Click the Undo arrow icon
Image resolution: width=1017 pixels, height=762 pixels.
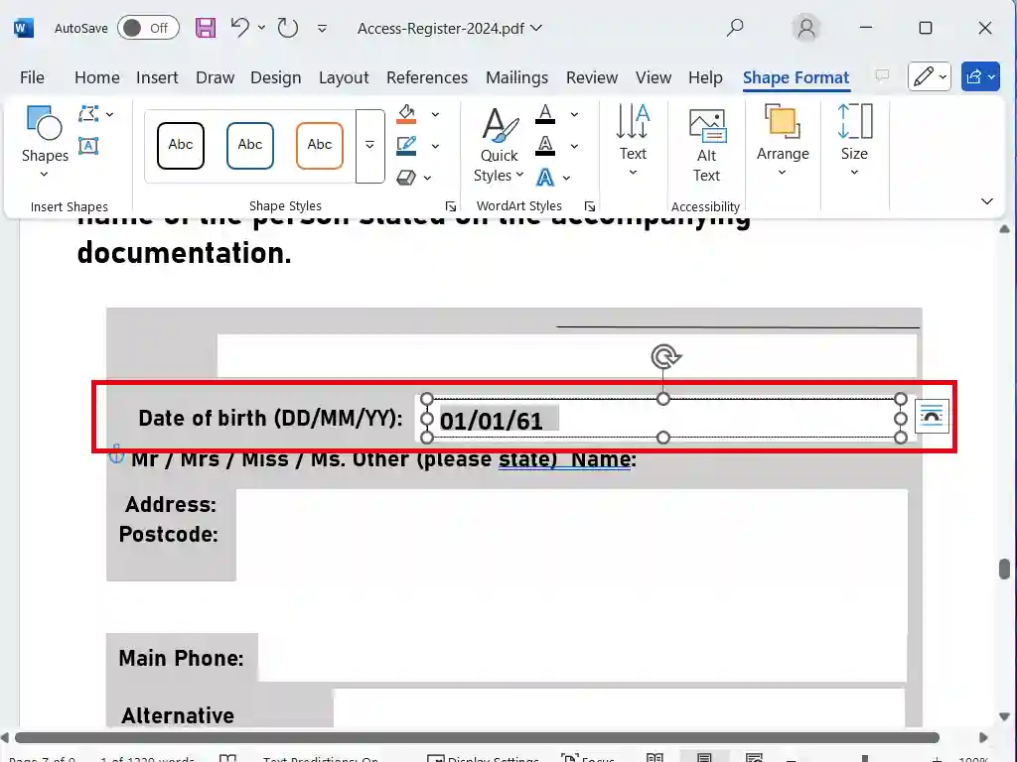coord(239,28)
